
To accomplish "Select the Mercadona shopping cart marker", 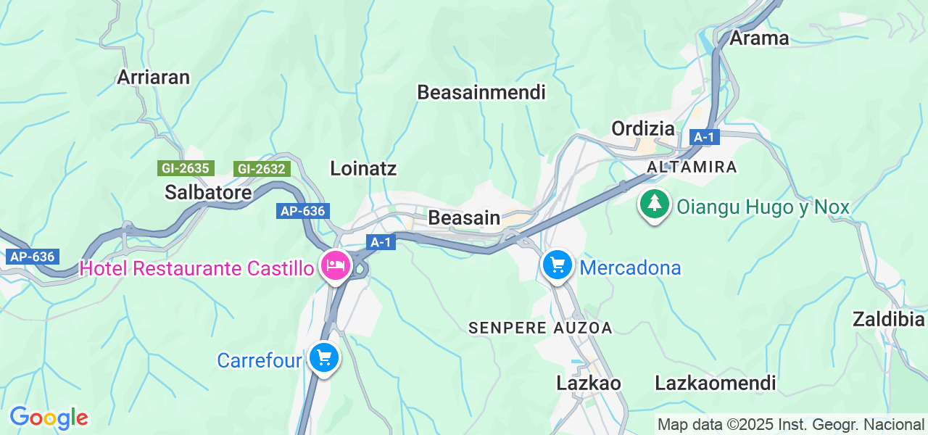I will pyautogui.click(x=558, y=267).
